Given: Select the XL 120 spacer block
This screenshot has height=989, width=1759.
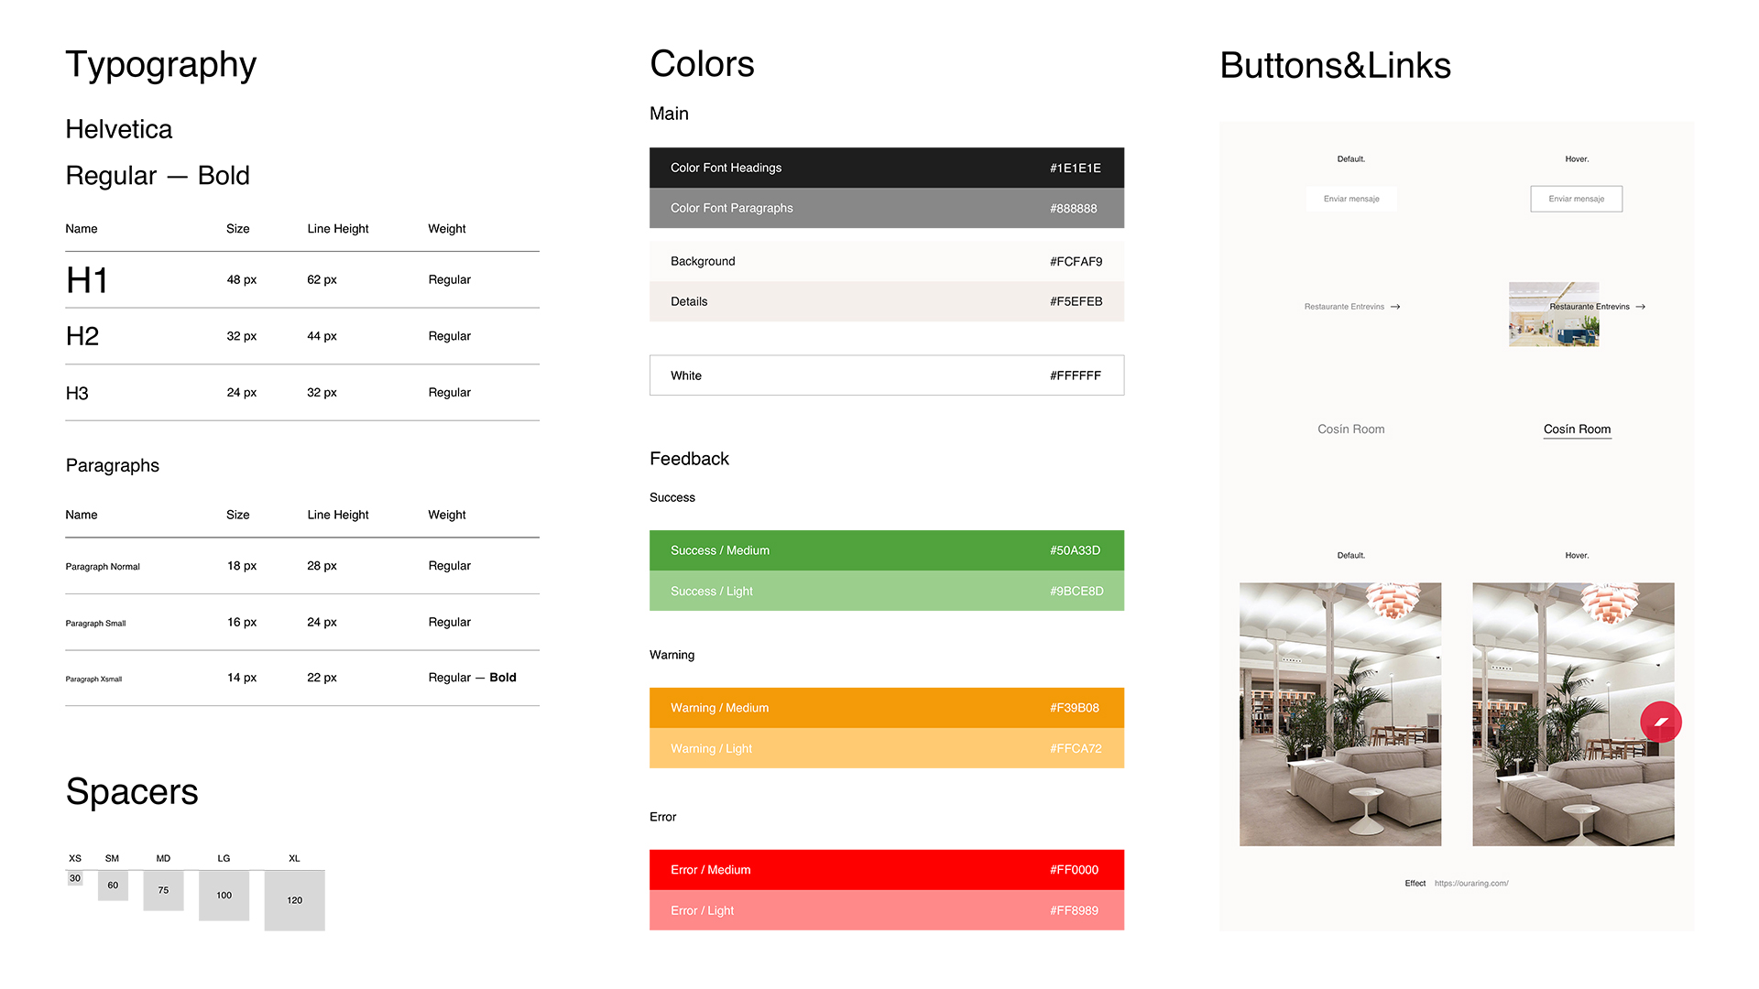Looking at the screenshot, I should point(294,900).
